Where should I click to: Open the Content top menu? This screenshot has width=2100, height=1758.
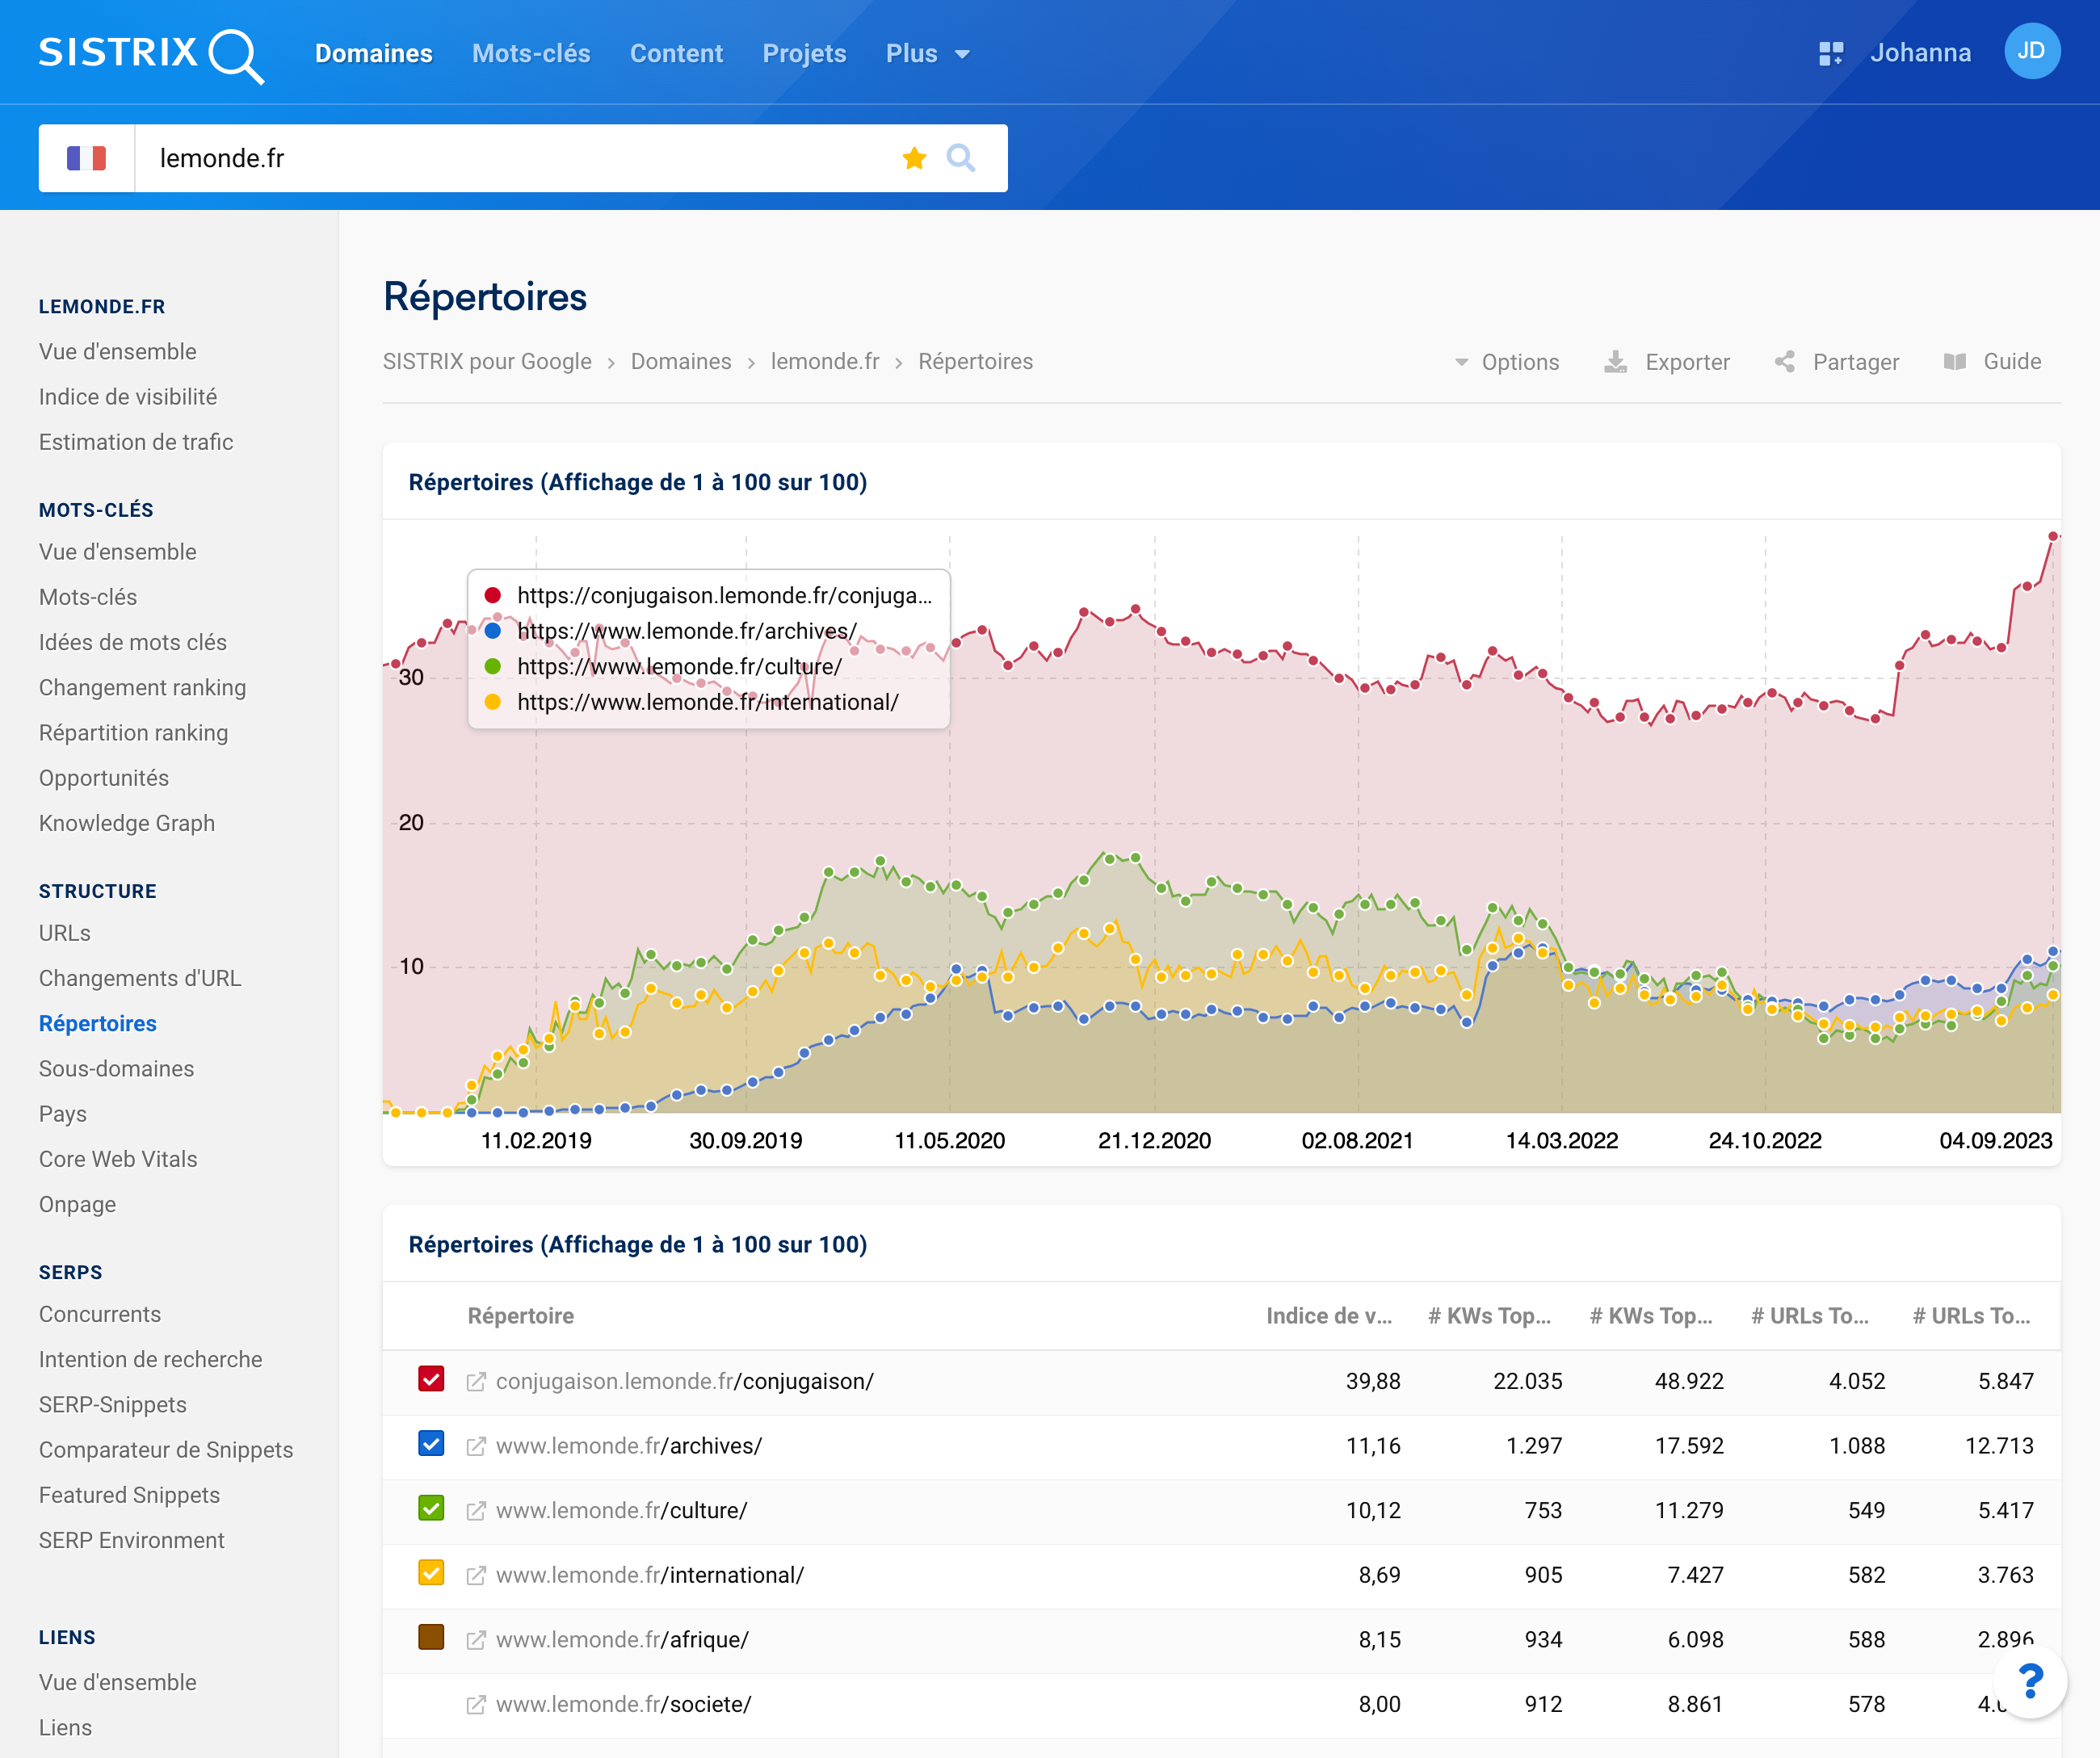[676, 54]
